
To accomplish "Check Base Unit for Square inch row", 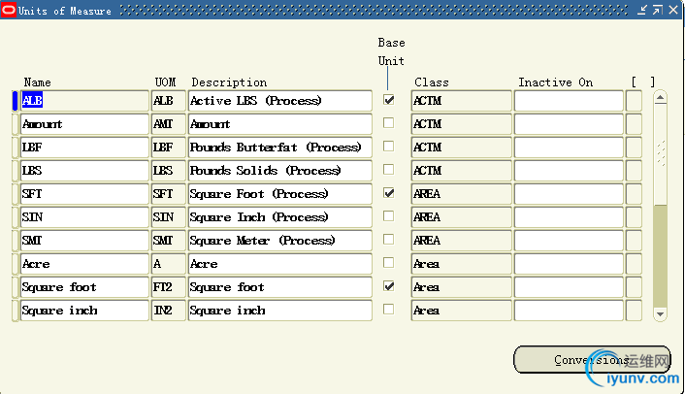I will tap(388, 310).
